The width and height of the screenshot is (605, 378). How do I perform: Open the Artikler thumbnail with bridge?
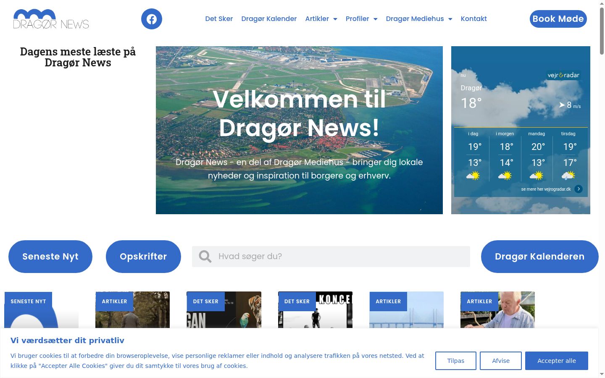(406, 310)
